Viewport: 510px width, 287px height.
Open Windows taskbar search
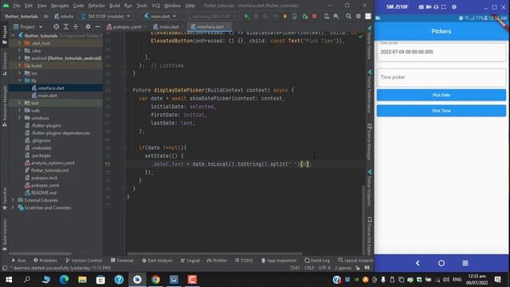27,280
